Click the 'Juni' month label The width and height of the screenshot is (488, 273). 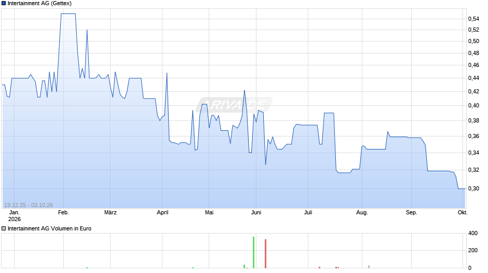[x=256, y=213]
